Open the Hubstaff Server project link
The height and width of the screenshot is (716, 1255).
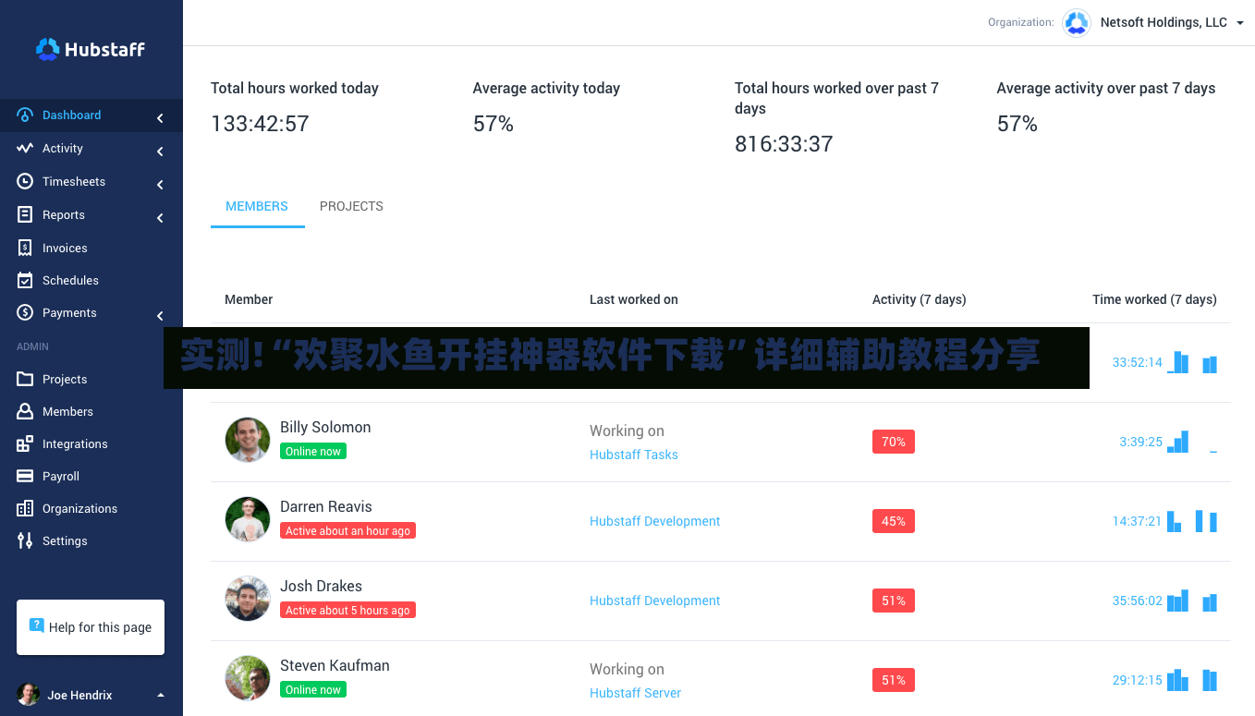pyautogui.click(x=636, y=693)
